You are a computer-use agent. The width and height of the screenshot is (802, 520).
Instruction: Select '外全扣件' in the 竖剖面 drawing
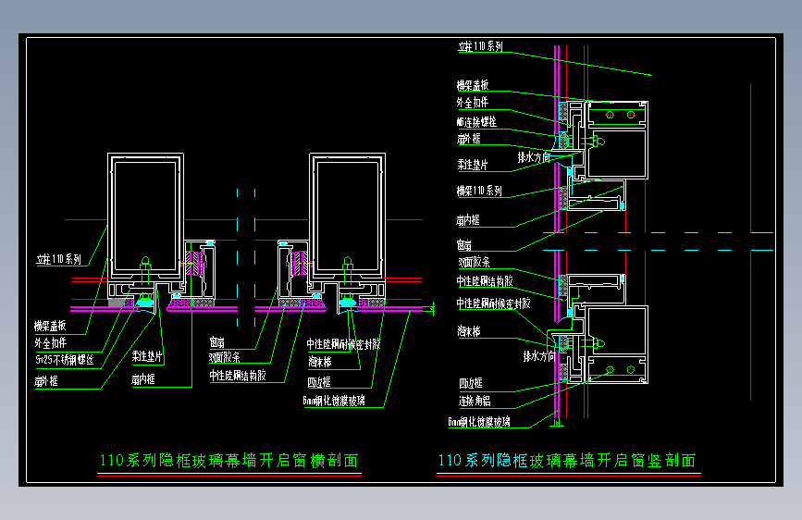pyautogui.click(x=472, y=103)
